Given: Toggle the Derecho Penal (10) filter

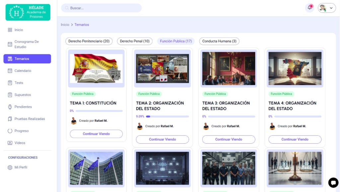Looking at the screenshot, I should click(134, 41).
